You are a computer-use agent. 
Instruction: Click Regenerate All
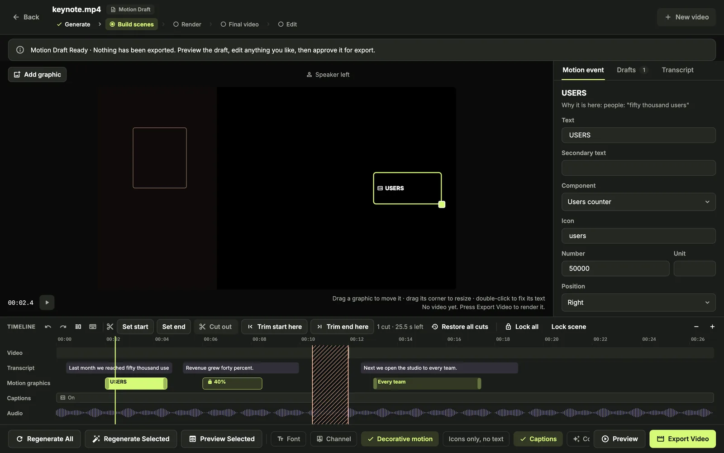44,439
